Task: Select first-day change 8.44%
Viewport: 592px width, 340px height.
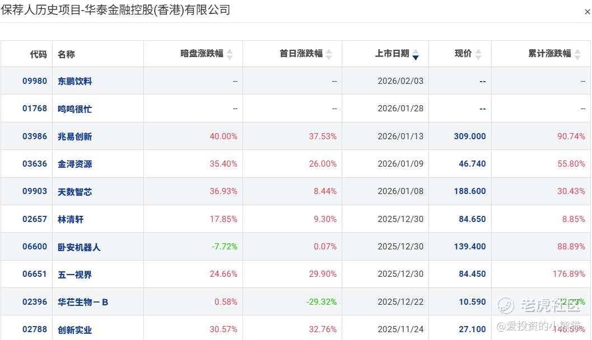Action: (x=325, y=191)
